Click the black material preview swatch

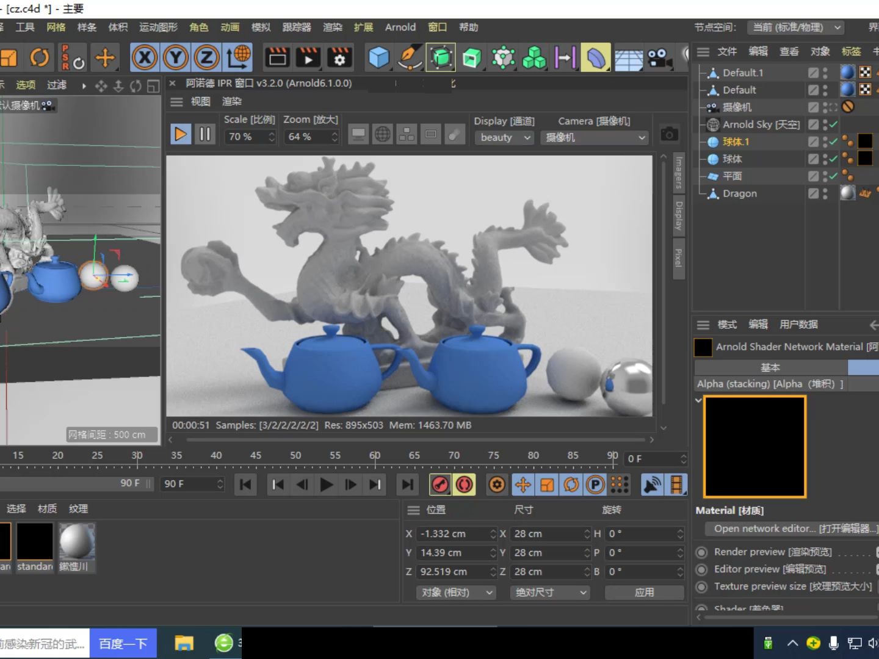point(755,447)
